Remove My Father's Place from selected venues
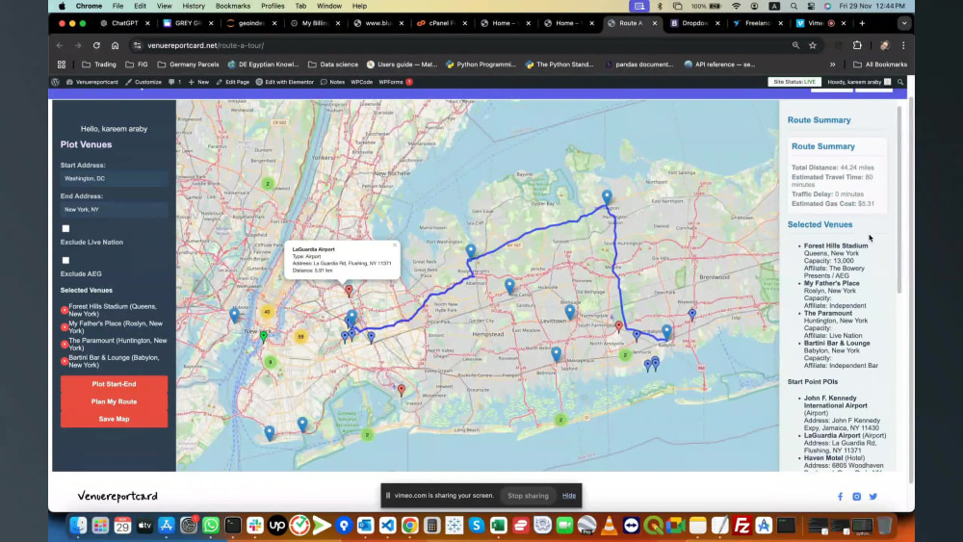This screenshot has height=542, width=963. [x=65, y=327]
